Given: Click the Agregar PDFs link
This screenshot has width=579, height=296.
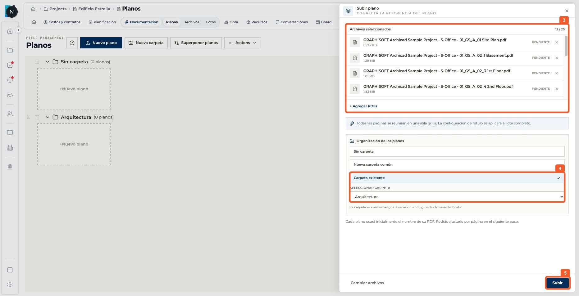Looking at the screenshot, I should [x=363, y=106].
